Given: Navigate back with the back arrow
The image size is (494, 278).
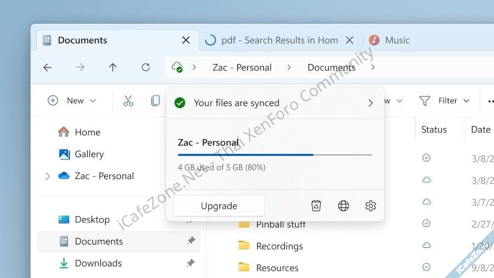Looking at the screenshot, I should click(x=48, y=68).
